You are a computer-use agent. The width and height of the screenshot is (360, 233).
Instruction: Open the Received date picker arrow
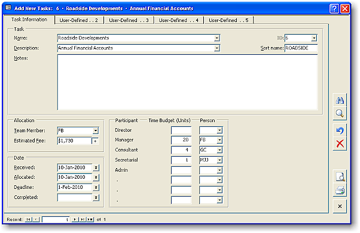pyautogui.click(x=96, y=168)
